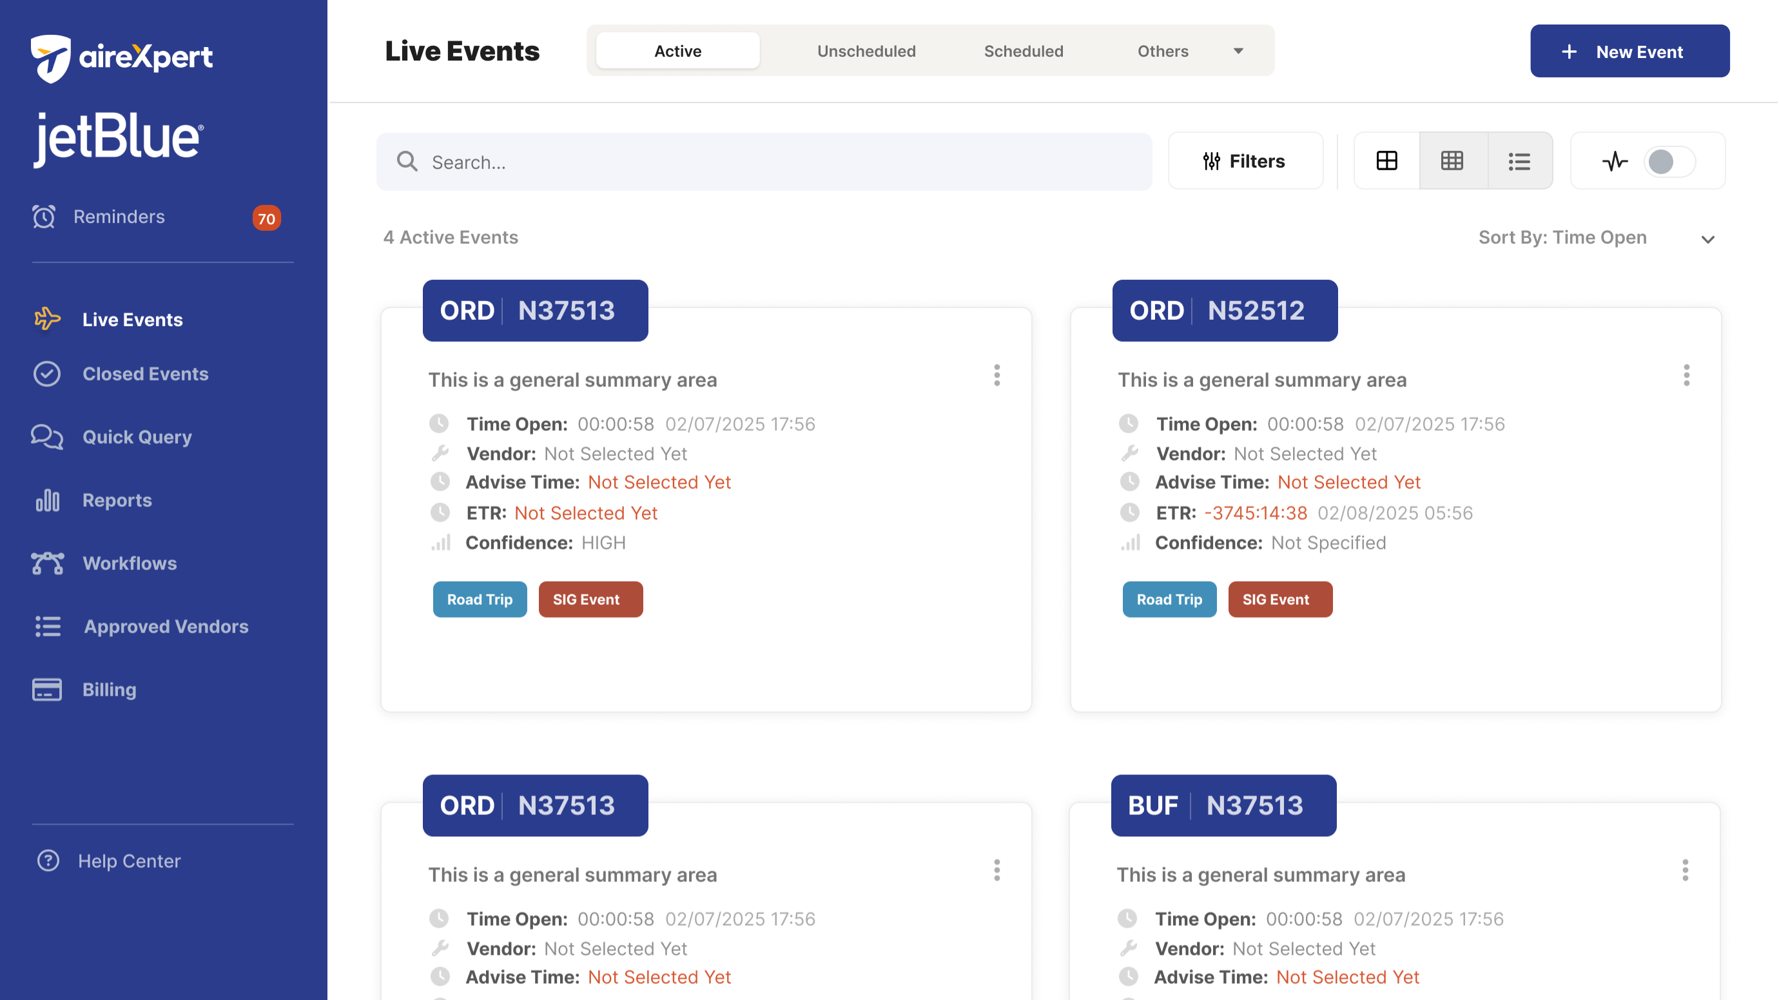Viewport: 1779px width, 1000px height.
Task: Open Quick Query in sidebar
Action: coord(137,437)
